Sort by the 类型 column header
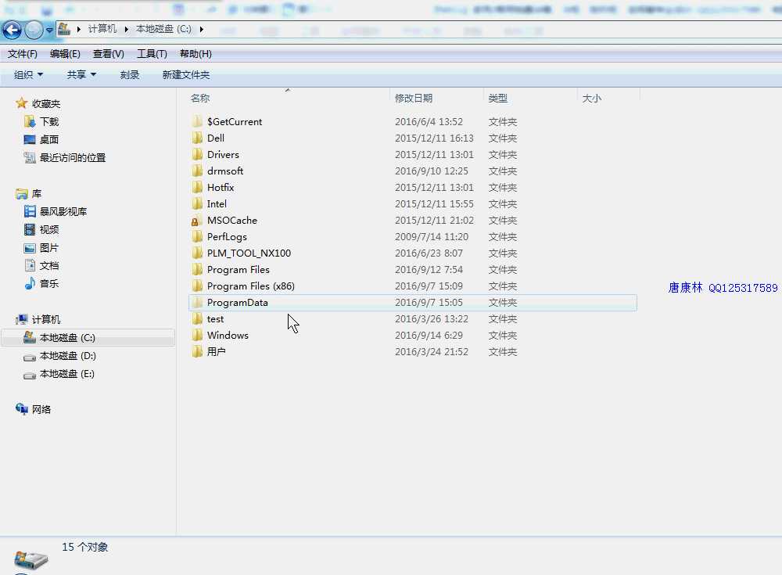 point(497,99)
